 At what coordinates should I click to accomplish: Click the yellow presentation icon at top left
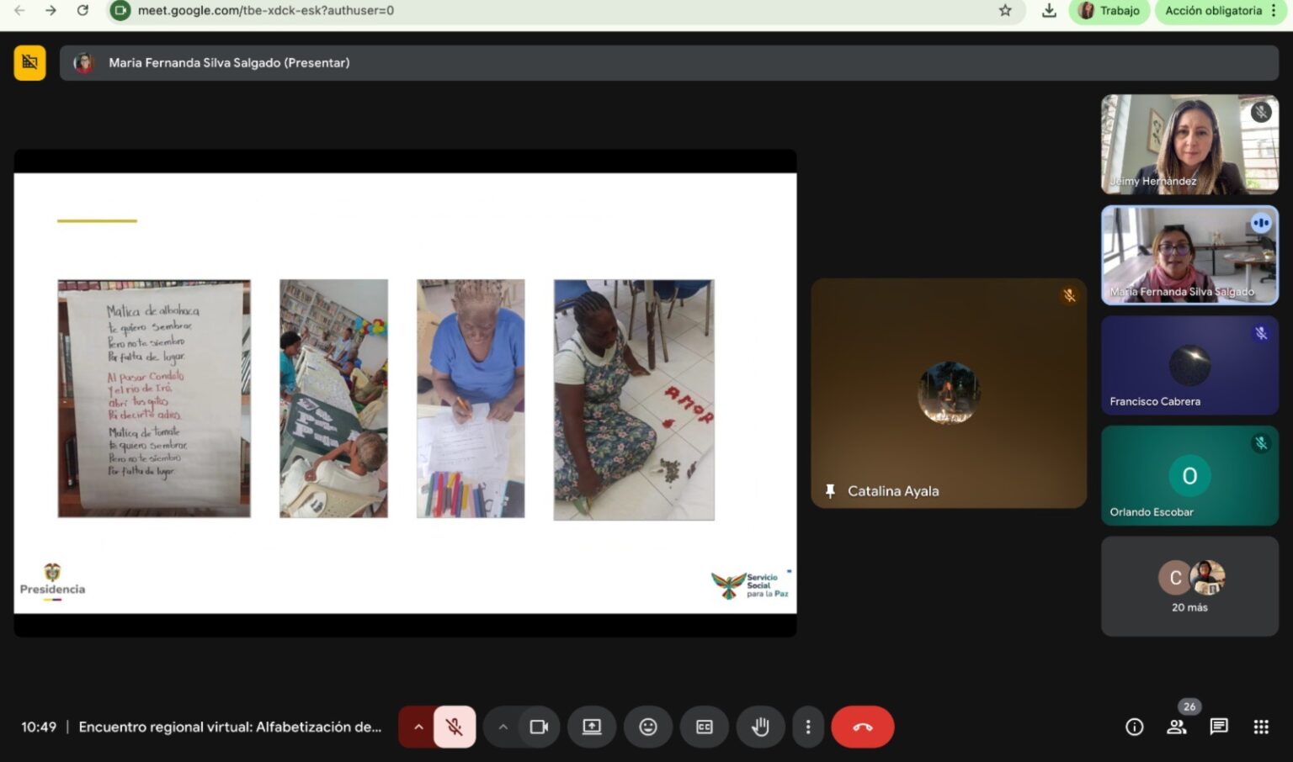pos(29,62)
